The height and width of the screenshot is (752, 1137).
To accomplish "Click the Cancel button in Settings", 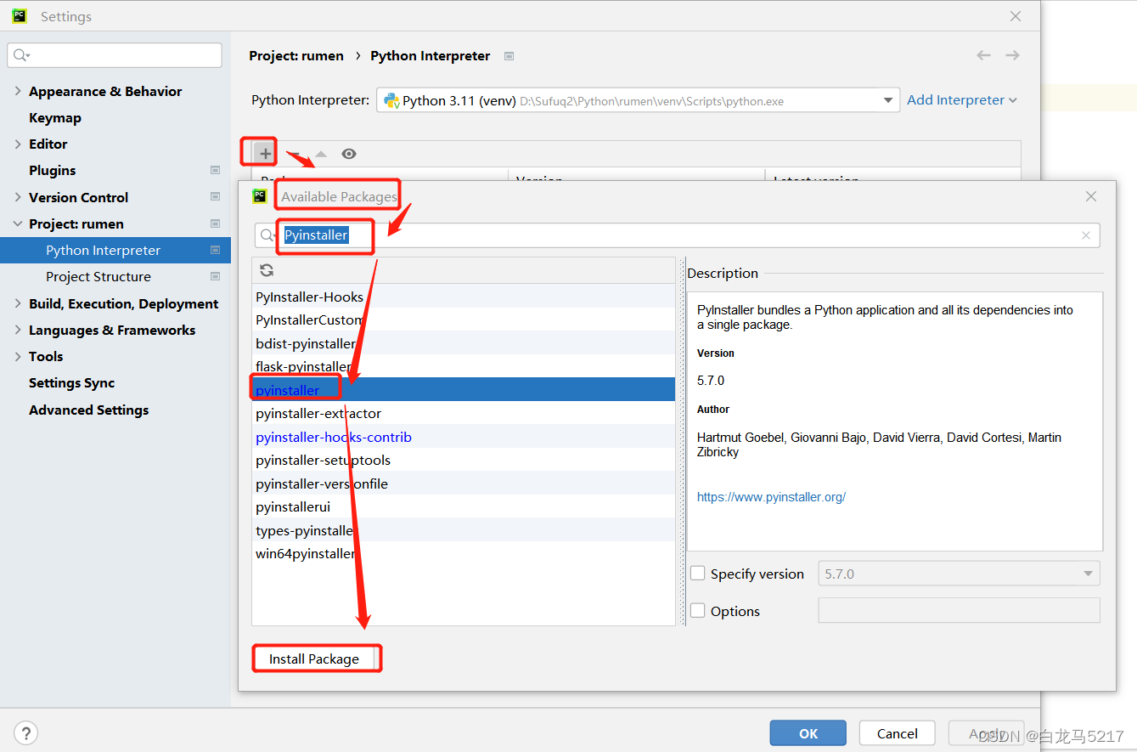I will [898, 733].
